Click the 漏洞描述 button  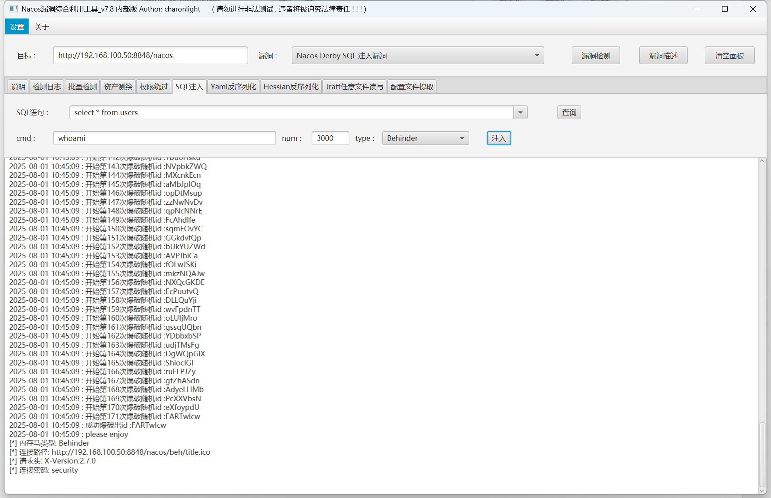(663, 56)
